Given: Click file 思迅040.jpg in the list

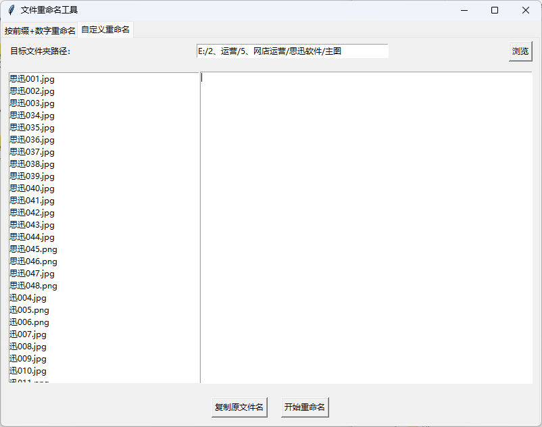Looking at the screenshot, I should click(x=32, y=189).
